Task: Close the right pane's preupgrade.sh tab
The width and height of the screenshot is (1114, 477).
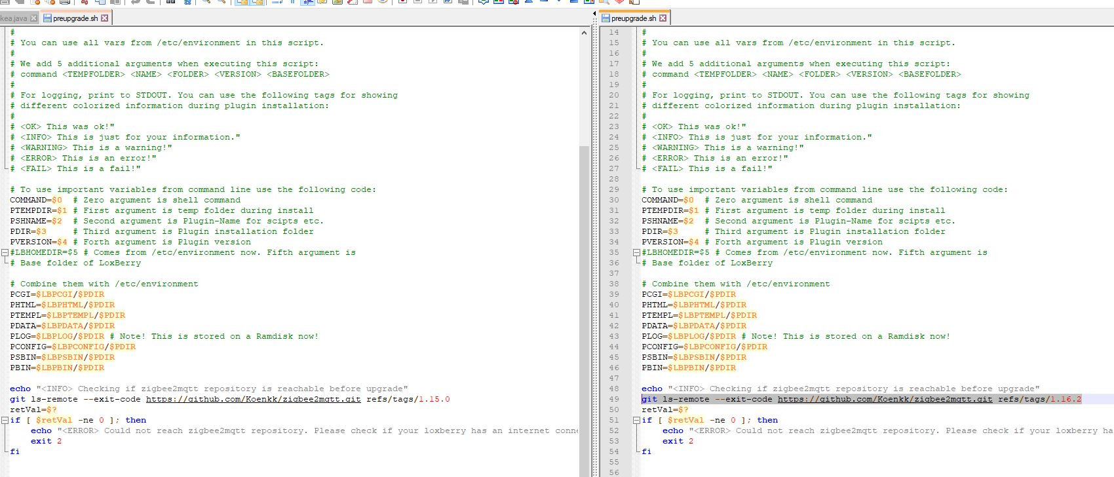Action: (663, 18)
